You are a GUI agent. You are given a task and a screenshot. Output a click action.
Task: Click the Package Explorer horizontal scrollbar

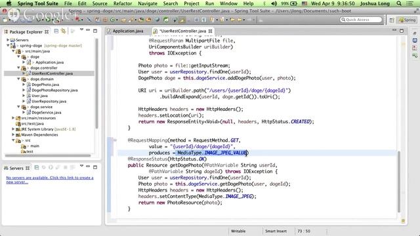[48, 155]
